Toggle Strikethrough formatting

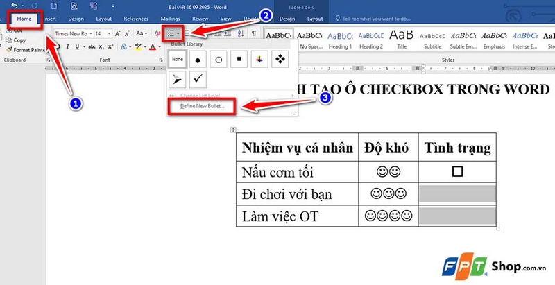92,46
